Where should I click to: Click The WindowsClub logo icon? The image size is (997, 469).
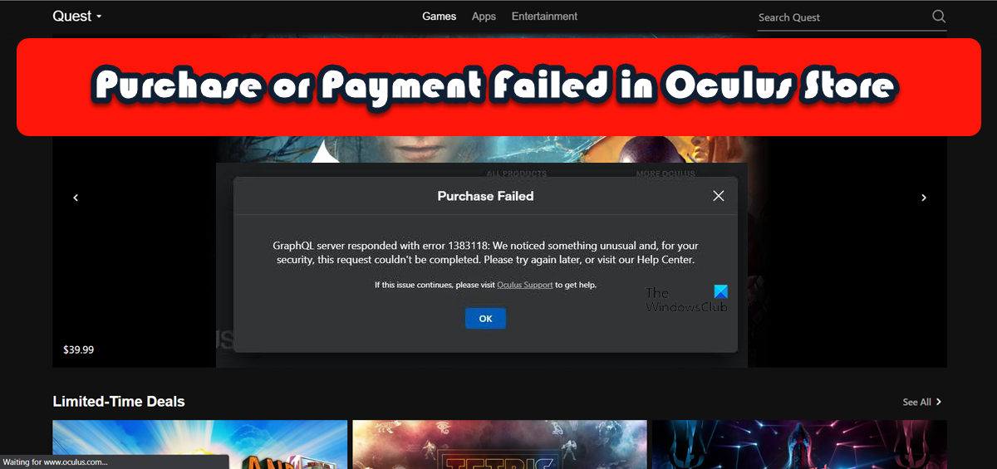click(720, 292)
